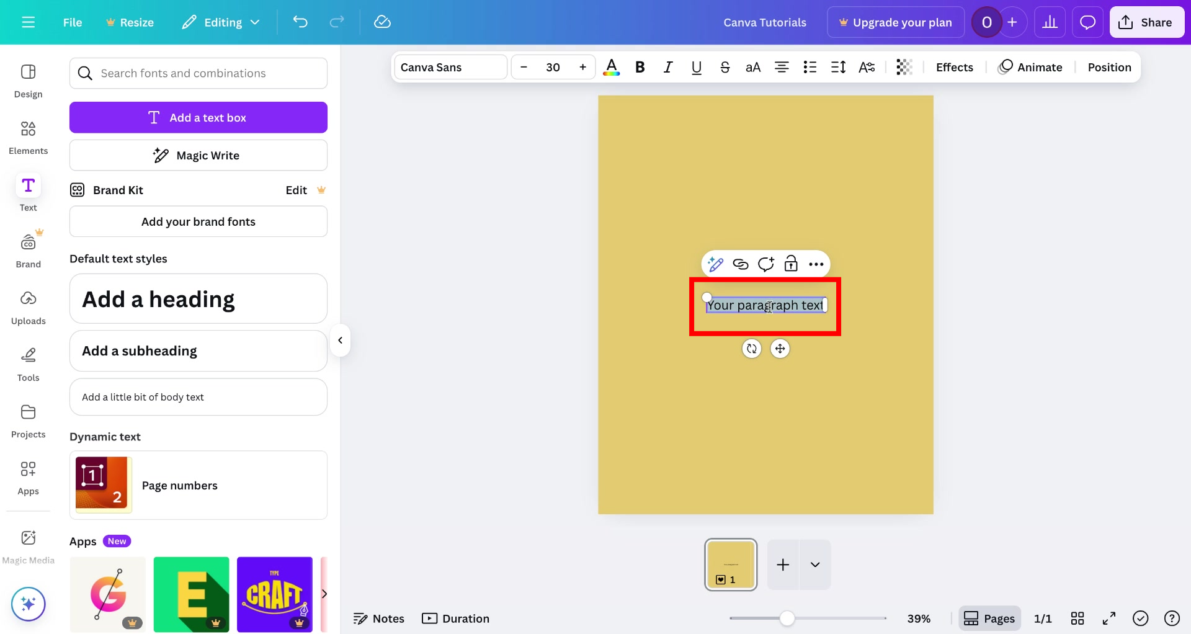Open the Text panel in sidebar
Image resolution: width=1191 pixels, height=634 pixels.
point(28,192)
